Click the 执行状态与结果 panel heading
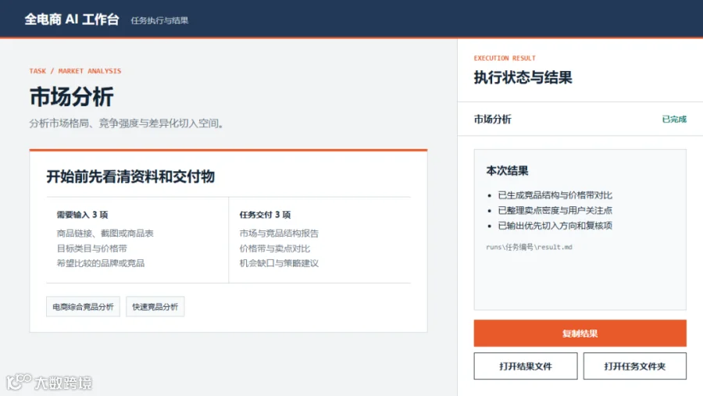 pyautogui.click(x=523, y=77)
